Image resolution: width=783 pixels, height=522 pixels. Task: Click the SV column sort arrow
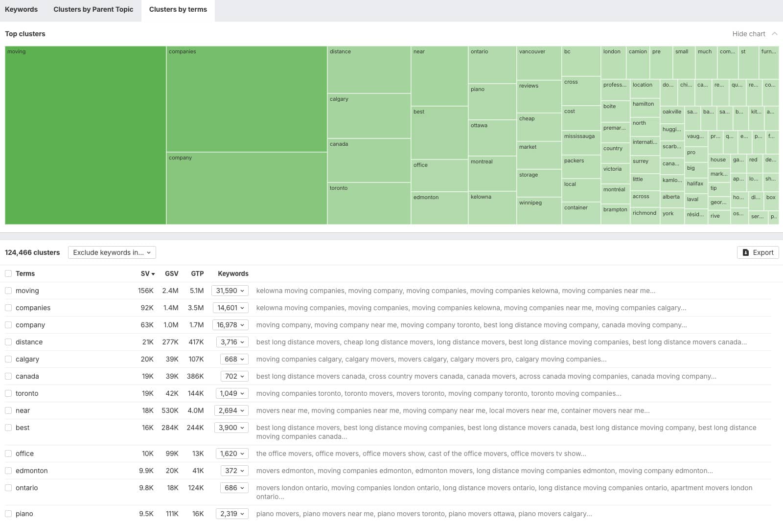point(153,274)
